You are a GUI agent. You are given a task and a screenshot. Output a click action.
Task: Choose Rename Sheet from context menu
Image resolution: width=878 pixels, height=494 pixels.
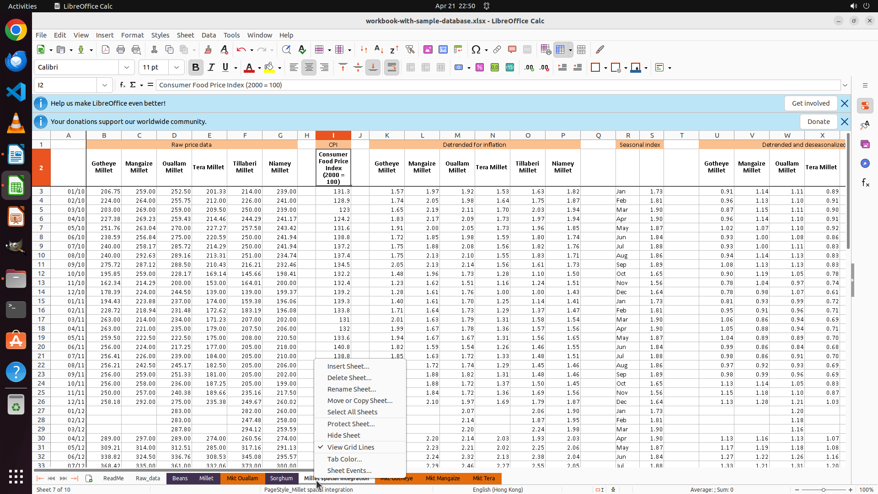coord(351,389)
